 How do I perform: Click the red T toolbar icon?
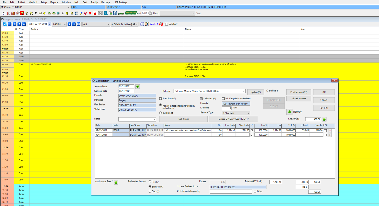pyautogui.click(x=22, y=13)
